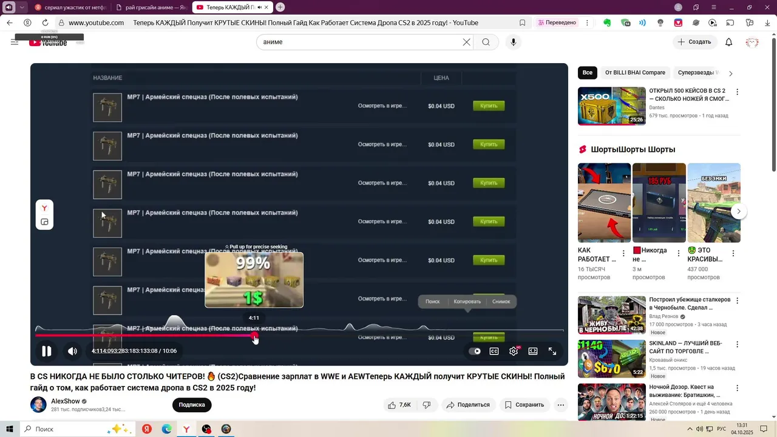
Task: Open options for the "ЭТО КРАСИВЫ" short
Action: (x=733, y=254)
